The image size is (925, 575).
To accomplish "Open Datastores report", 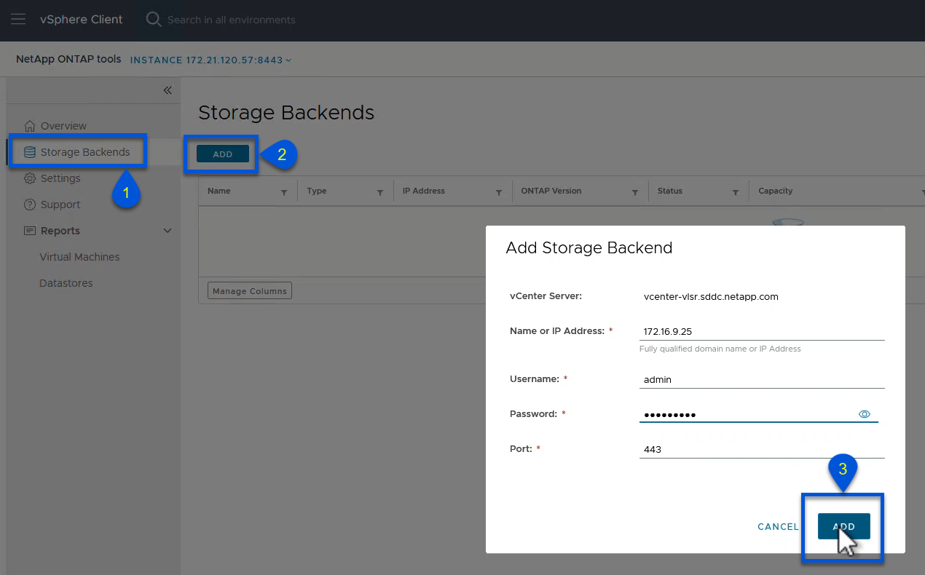I will [x=66, y=283].
